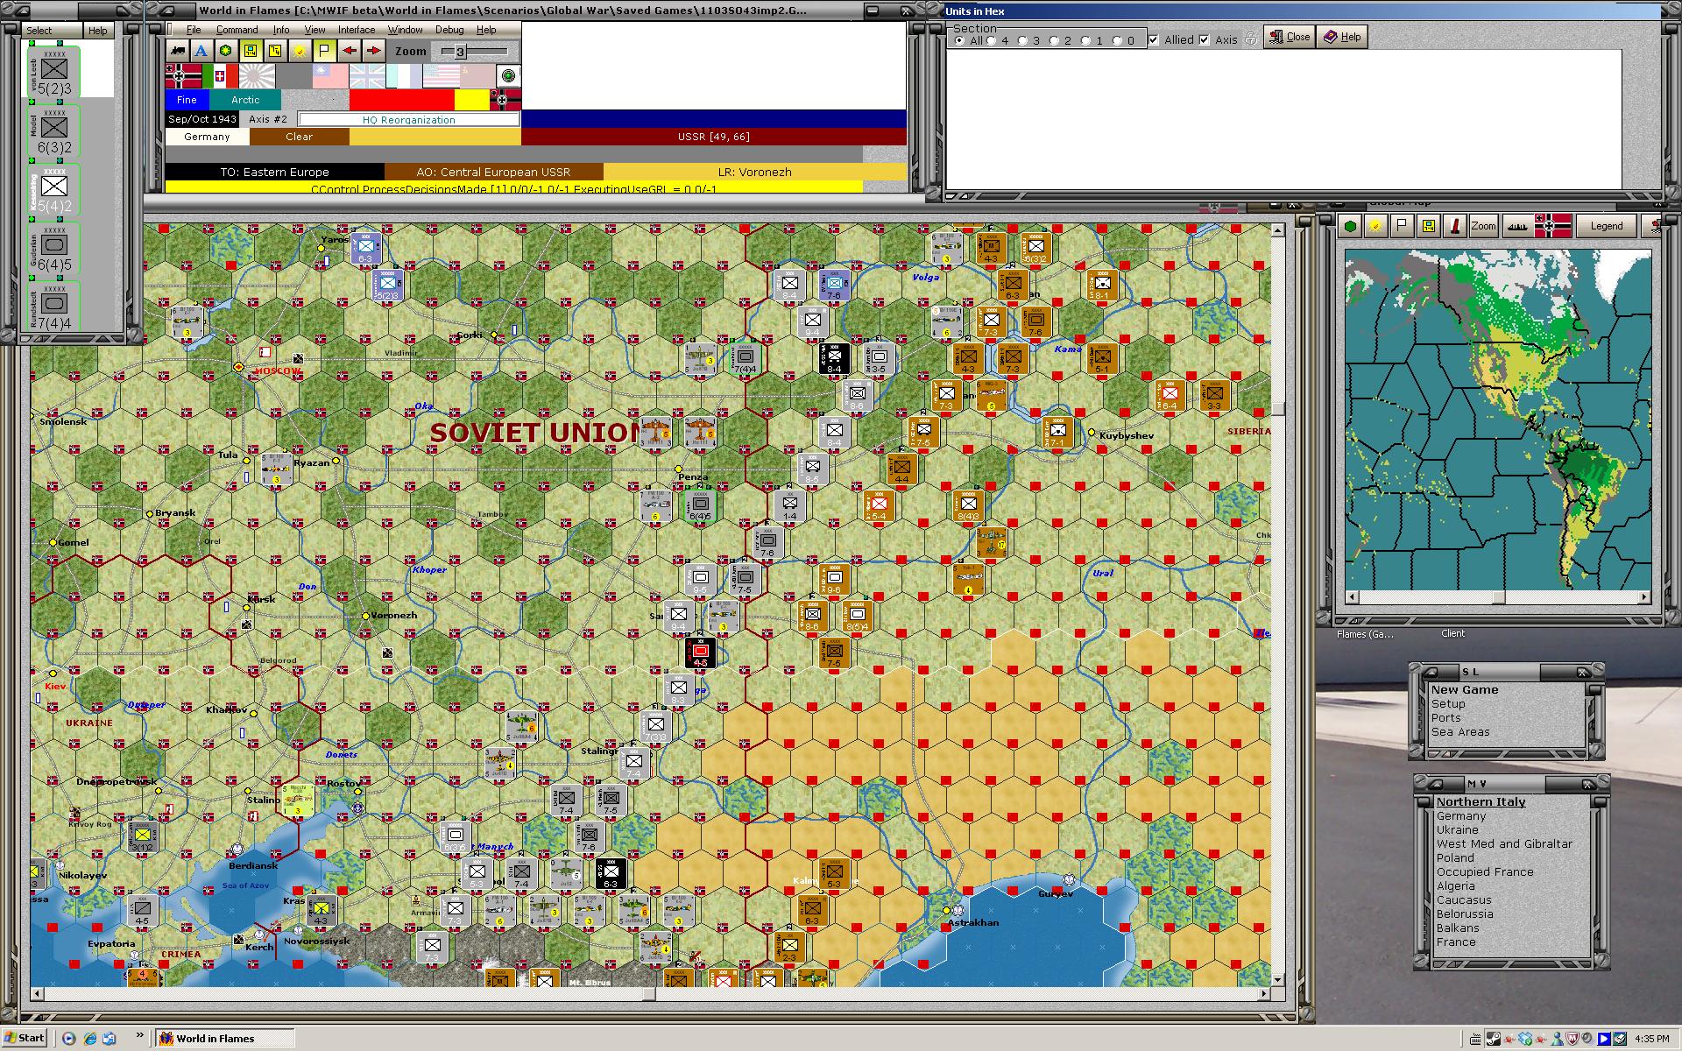The width and height of the screenshot is (1682, 1051).
Task: Open the Interface menu
Action: pos(357,30)
